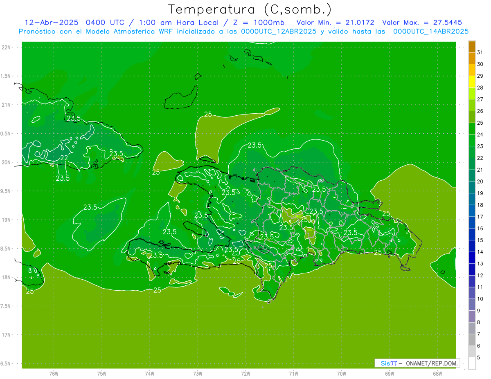Pick the white swatch below 5
The width and height of the screenshot is (491, 379).
coord(472,363)
